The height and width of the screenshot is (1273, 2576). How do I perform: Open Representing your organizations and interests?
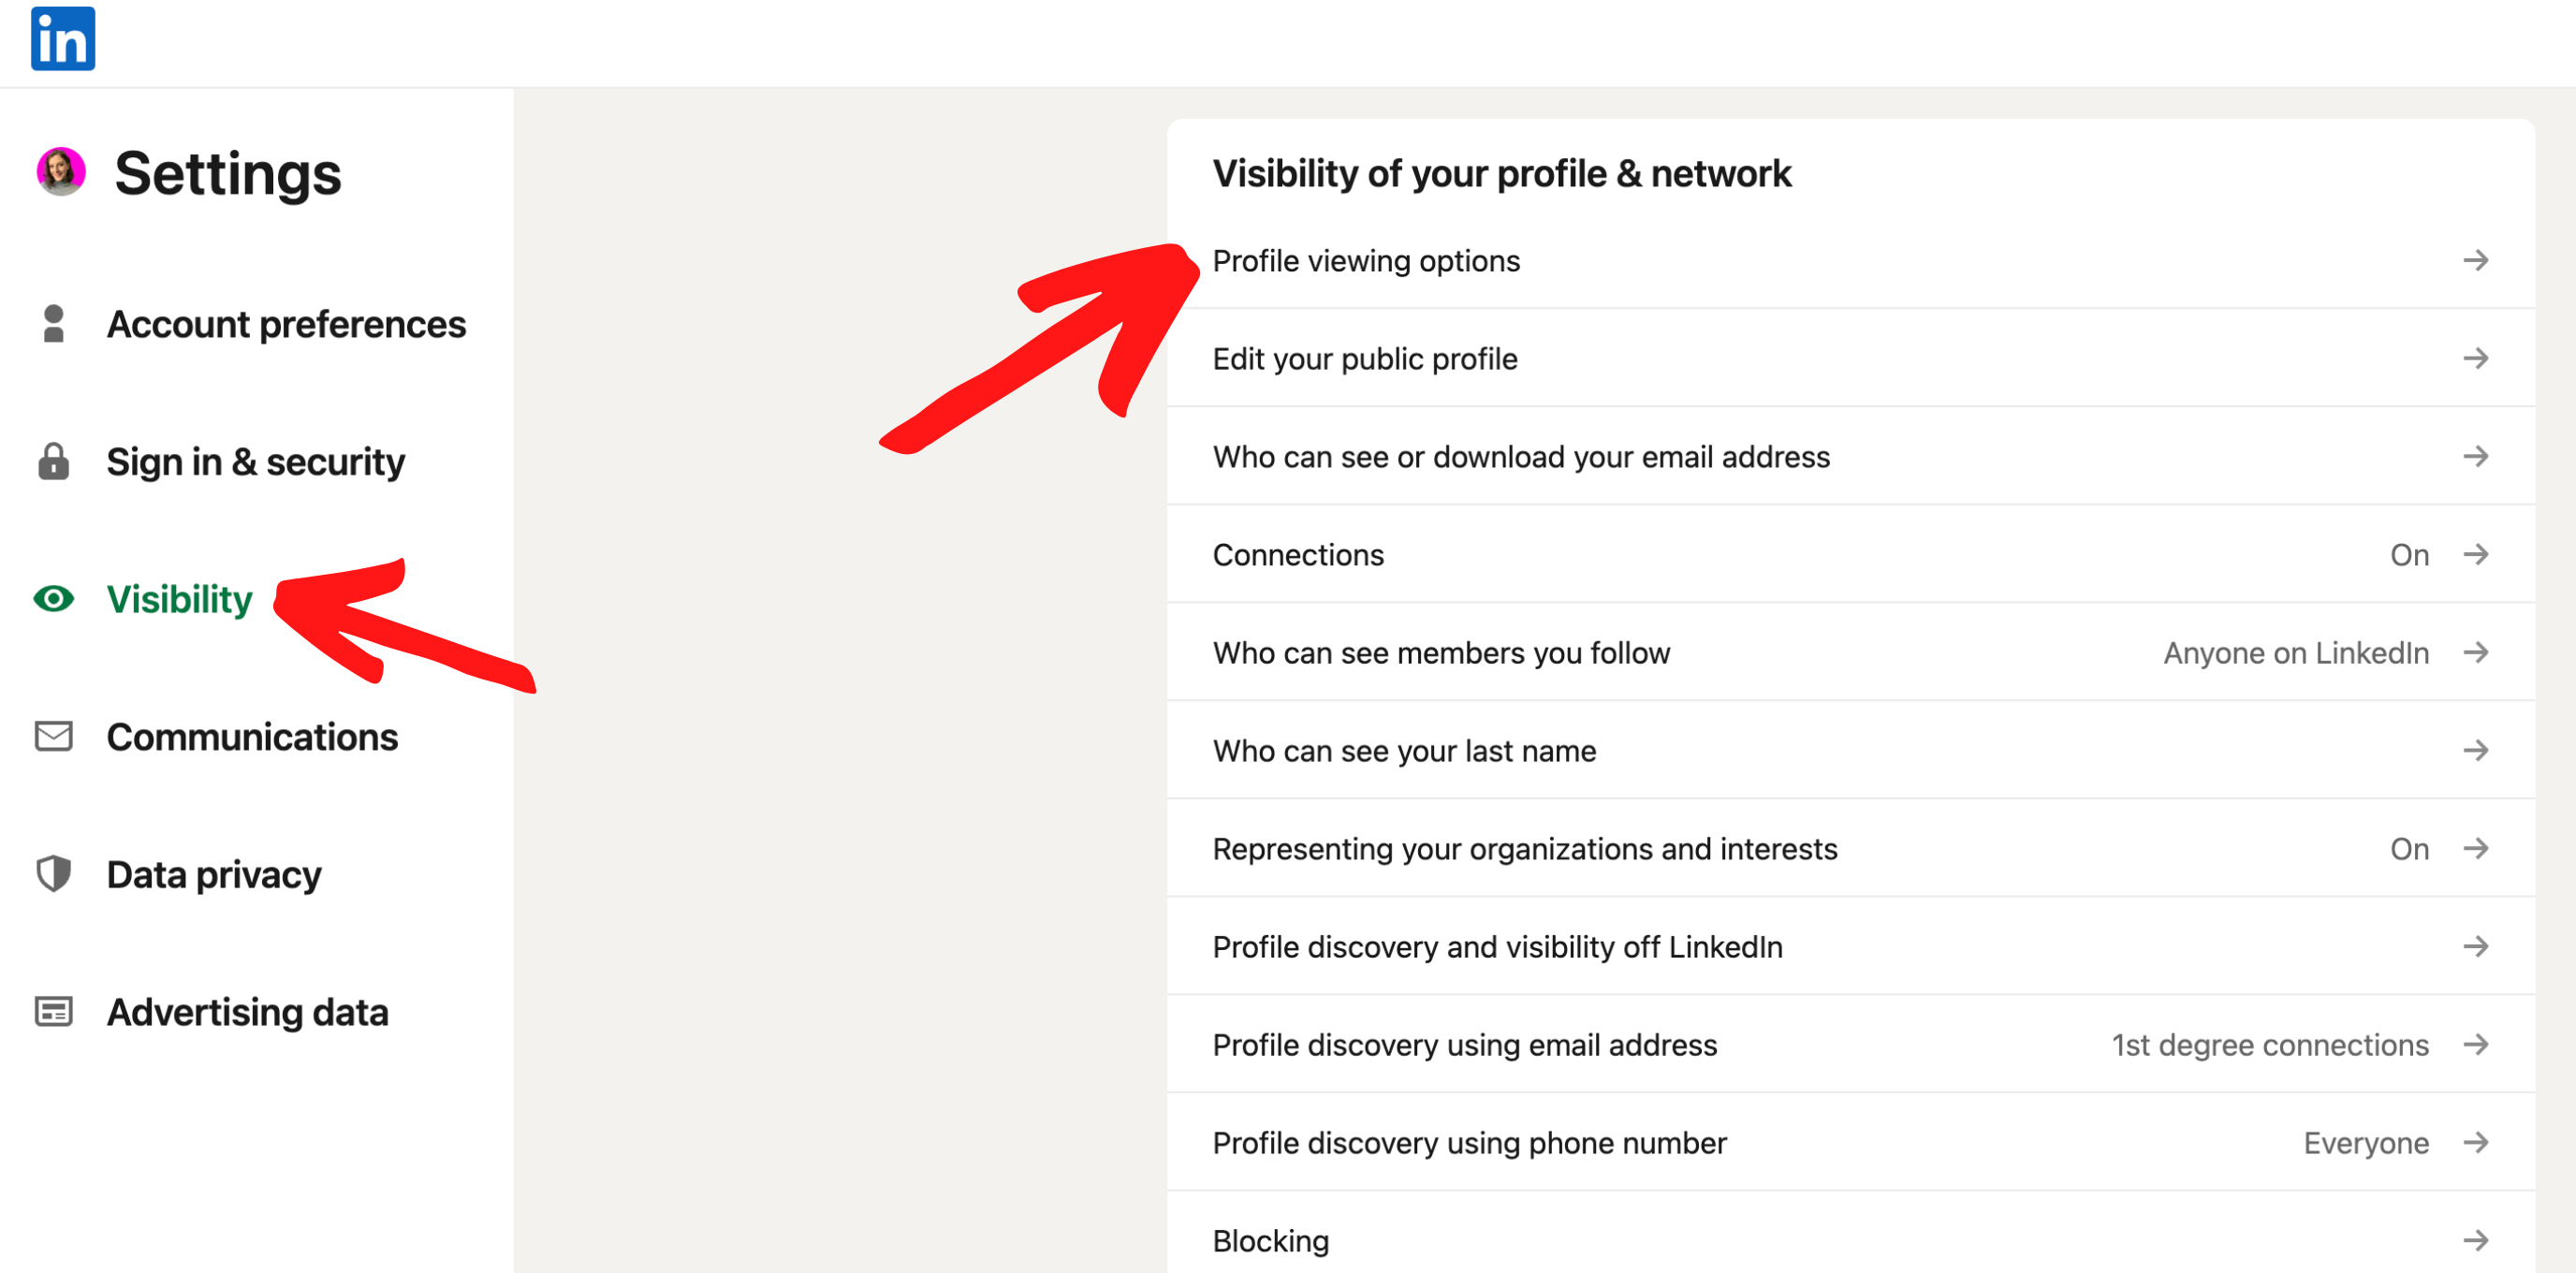(1525, 848)
